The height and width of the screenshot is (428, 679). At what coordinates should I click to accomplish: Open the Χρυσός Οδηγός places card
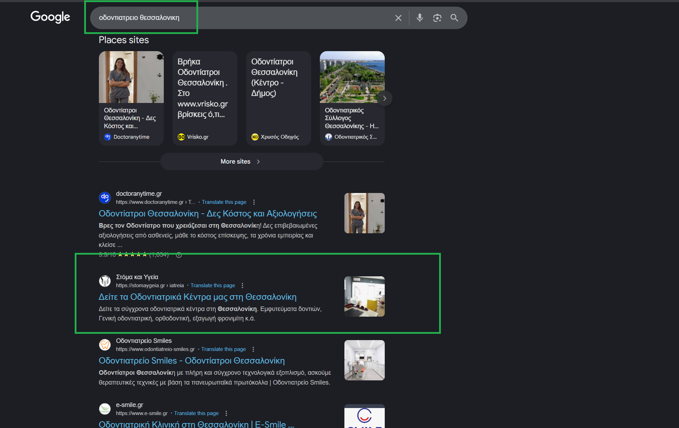tap(278, 98)
